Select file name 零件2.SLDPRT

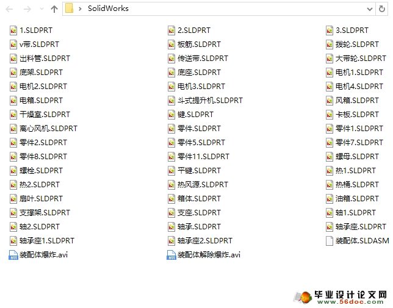click(x=43, y=143)
